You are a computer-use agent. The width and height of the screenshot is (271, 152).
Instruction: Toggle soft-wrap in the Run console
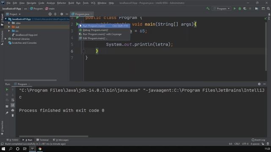[13, 100]
